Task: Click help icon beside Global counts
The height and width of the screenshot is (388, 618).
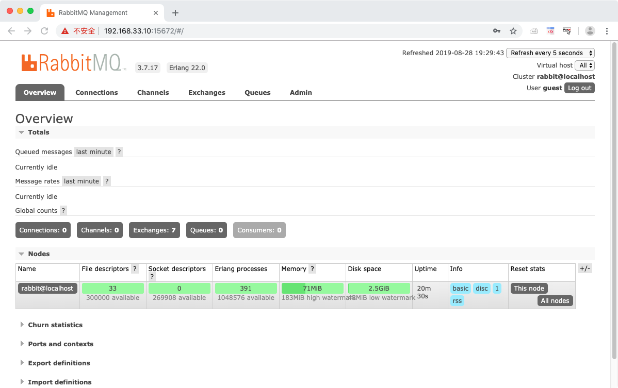Action: [x=63, y=211]
